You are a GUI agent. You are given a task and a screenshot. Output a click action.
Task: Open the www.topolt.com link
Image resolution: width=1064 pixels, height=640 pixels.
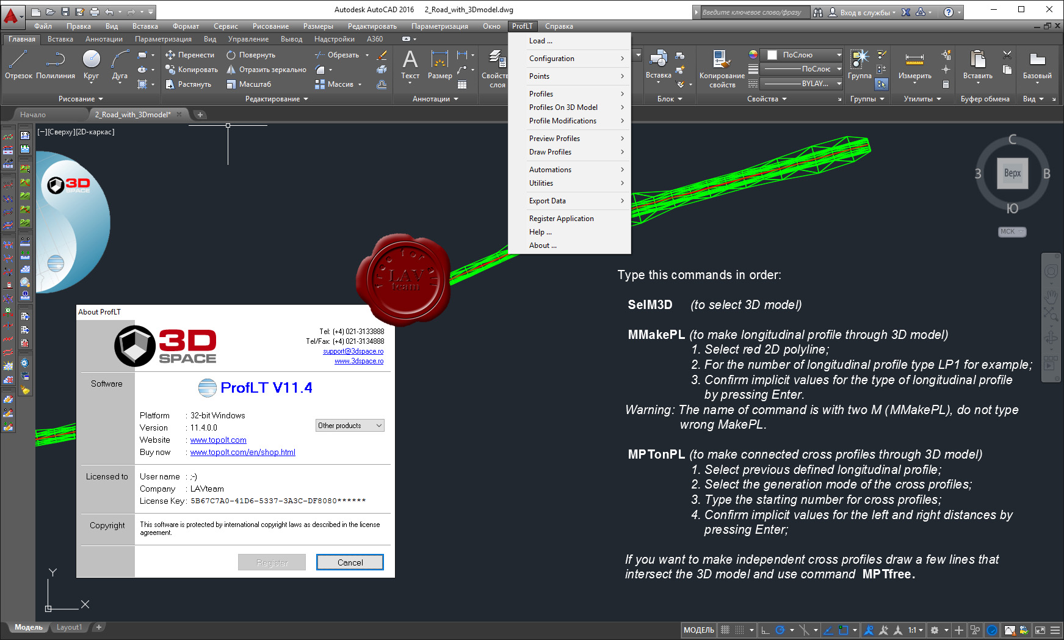point(219,440)
